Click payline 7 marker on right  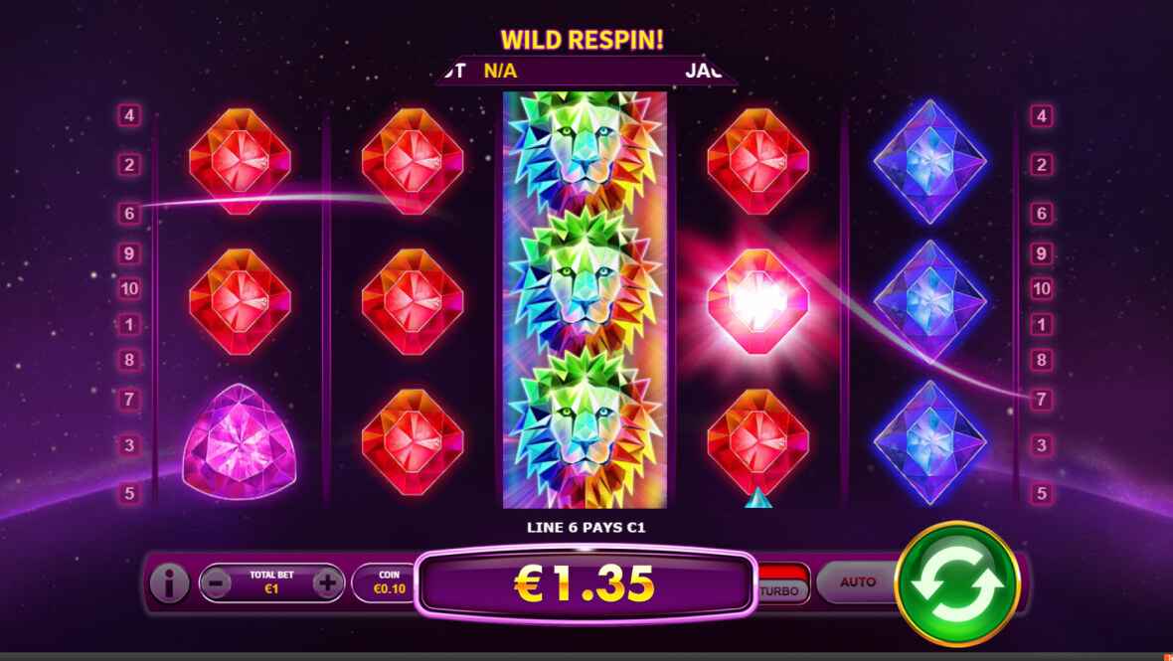point(1042,400)
